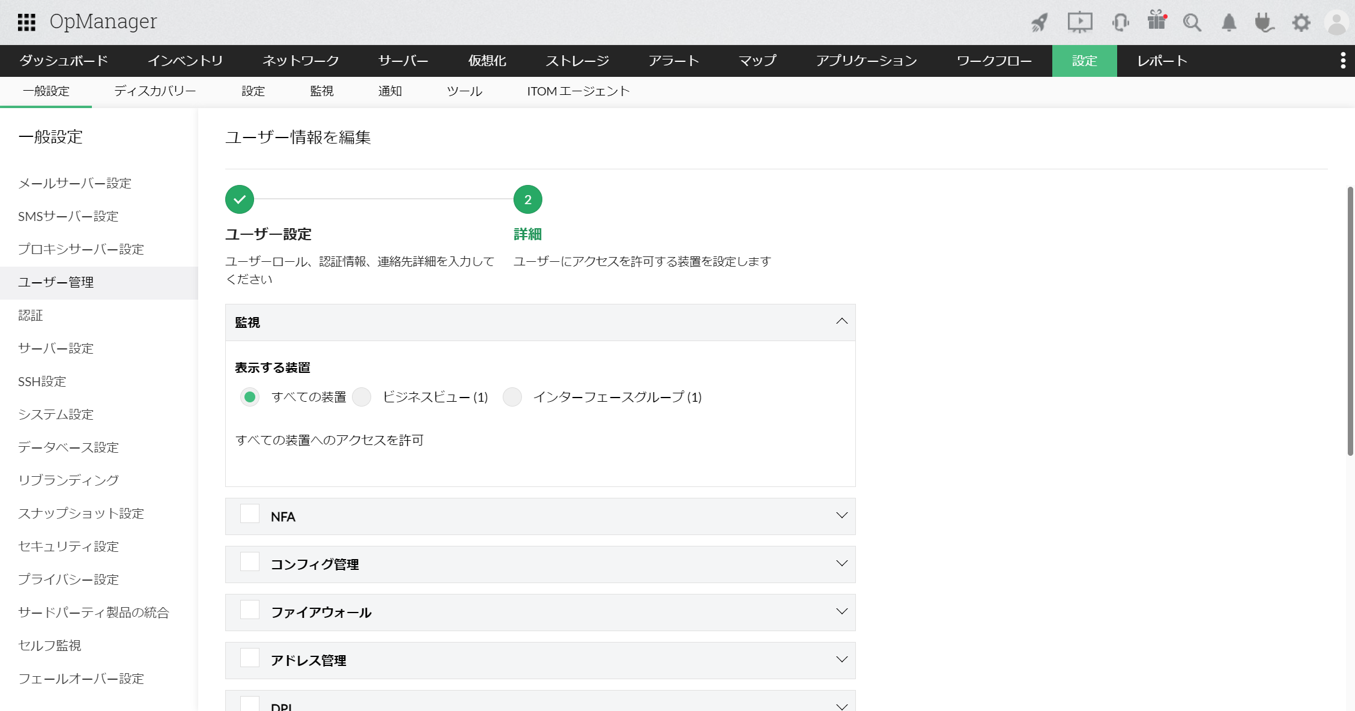Viewport: 1355px width, 711px height.
Task: Open the アラート main menu tab
Action: point(673,61)
